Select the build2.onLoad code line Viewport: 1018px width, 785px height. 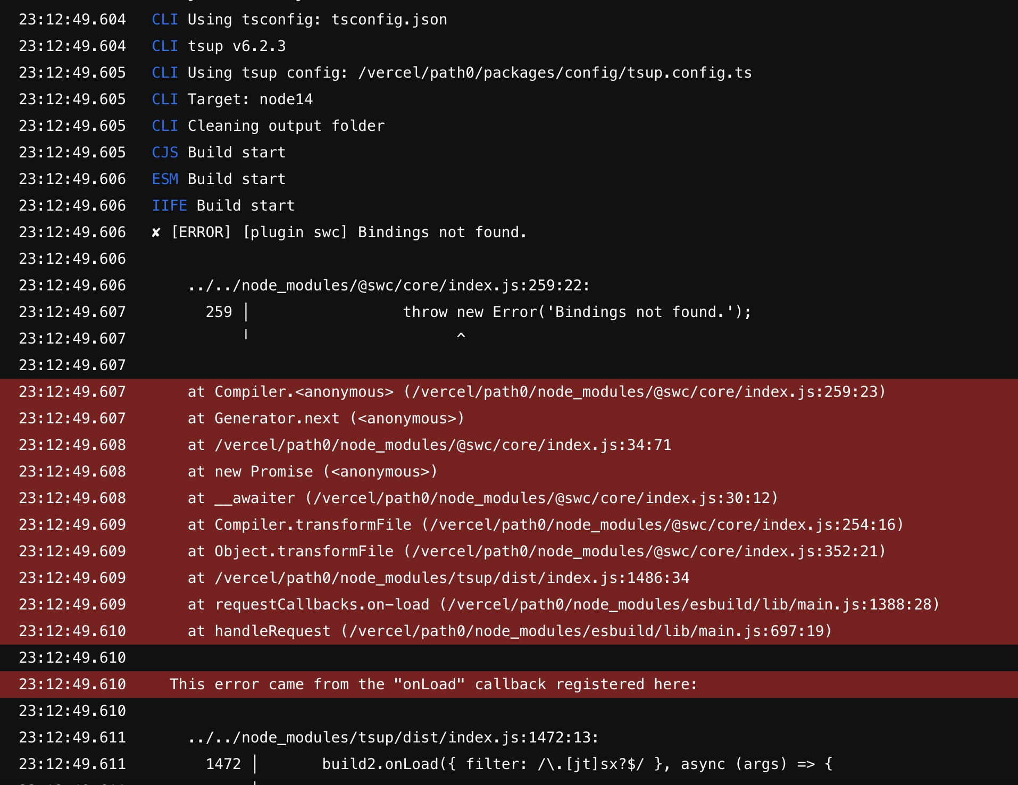(577, 764)
